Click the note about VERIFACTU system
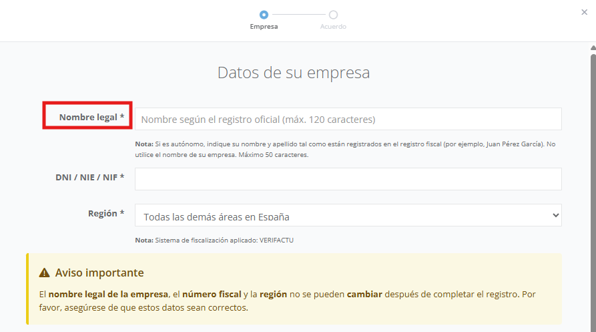 point(214,240)
